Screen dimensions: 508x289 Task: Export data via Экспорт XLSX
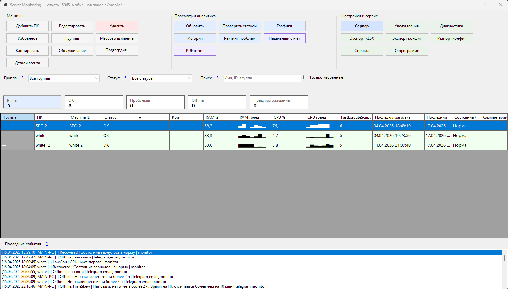click(x=362, y=38)
